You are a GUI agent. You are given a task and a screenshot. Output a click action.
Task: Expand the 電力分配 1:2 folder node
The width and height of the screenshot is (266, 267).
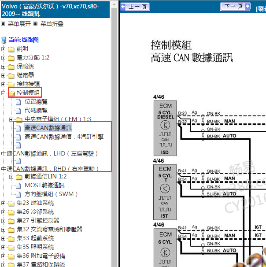pos(3,58)
